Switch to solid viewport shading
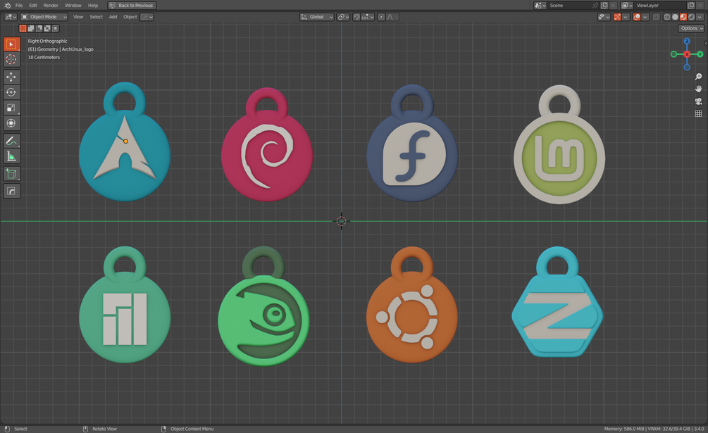The image size is (708, 433). pyautogui.click(x=675, y=17)
